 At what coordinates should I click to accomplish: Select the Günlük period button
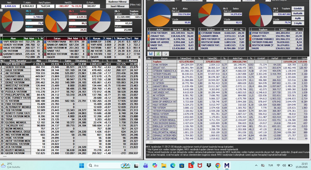(298, 9)
